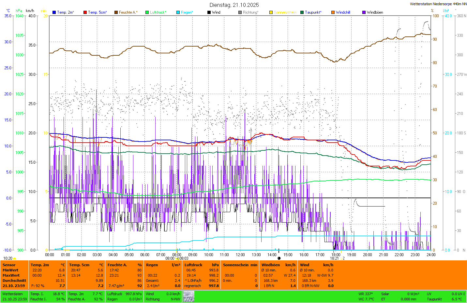Click the brown Feuchte A. legend square
Screen dimensions: 467x303
coord(116,12)
